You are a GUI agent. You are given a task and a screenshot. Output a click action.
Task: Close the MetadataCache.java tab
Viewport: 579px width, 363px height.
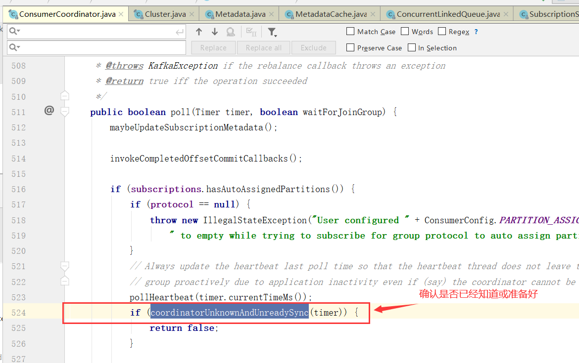point(373,14)
